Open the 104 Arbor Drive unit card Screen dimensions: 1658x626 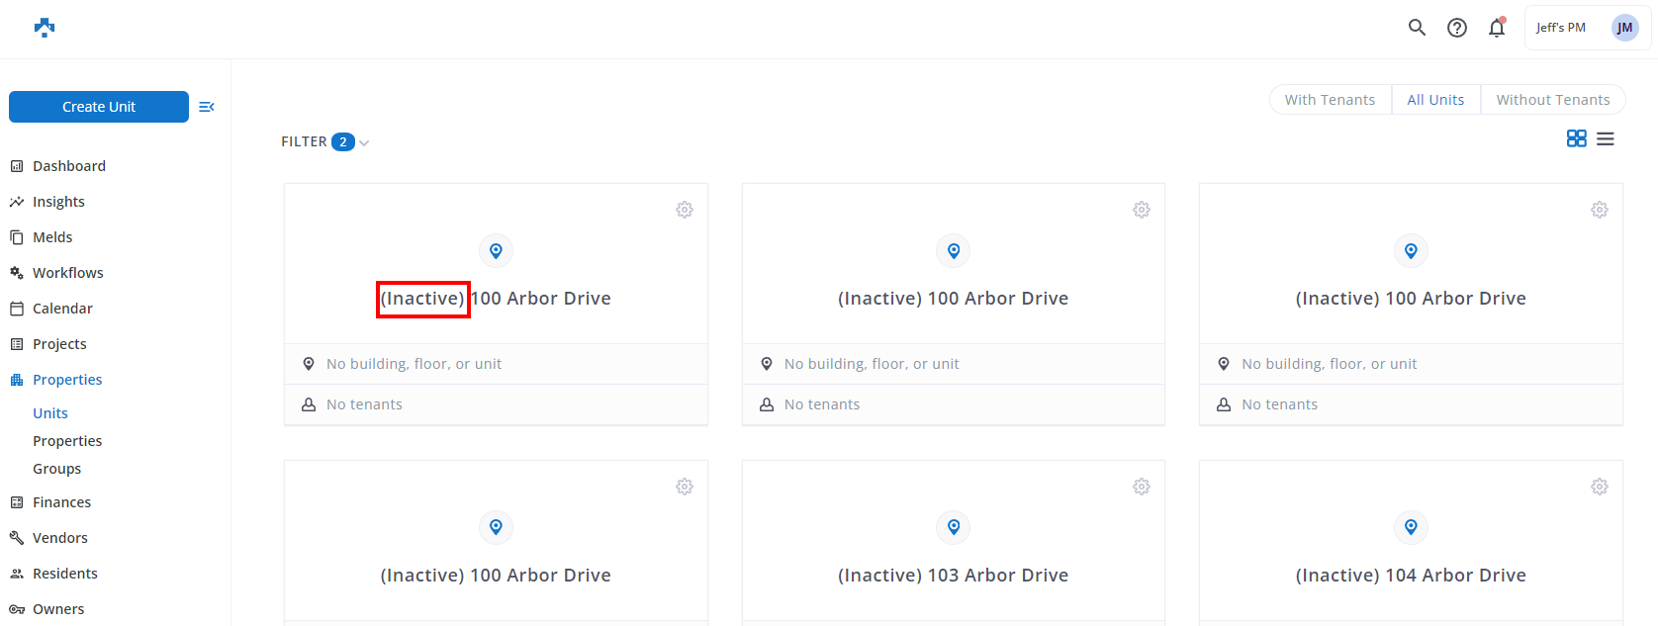(1410, 575)
